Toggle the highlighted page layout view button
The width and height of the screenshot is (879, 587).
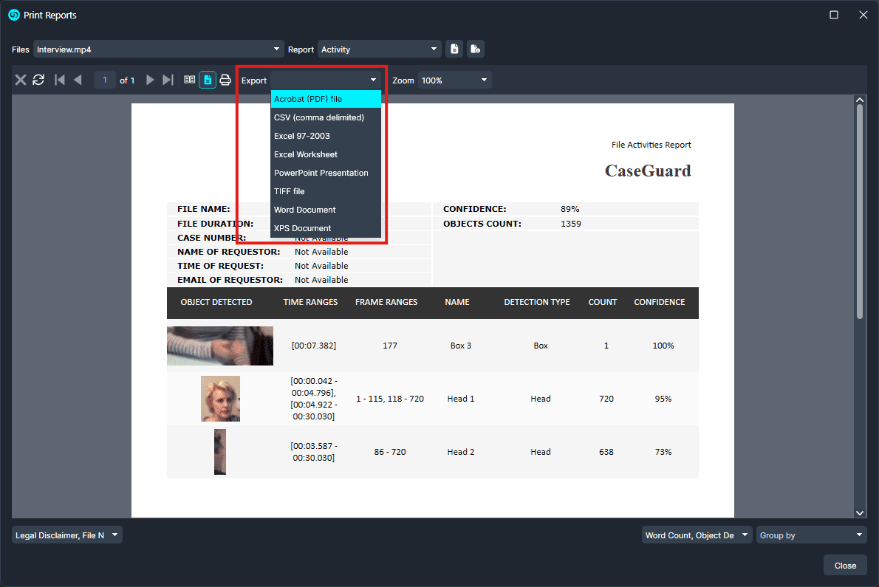(x=208, y=80)
